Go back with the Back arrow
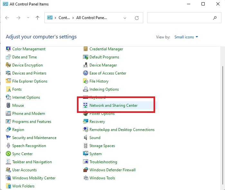Screen dimensions: 225x190 click(x=7, y=18)
